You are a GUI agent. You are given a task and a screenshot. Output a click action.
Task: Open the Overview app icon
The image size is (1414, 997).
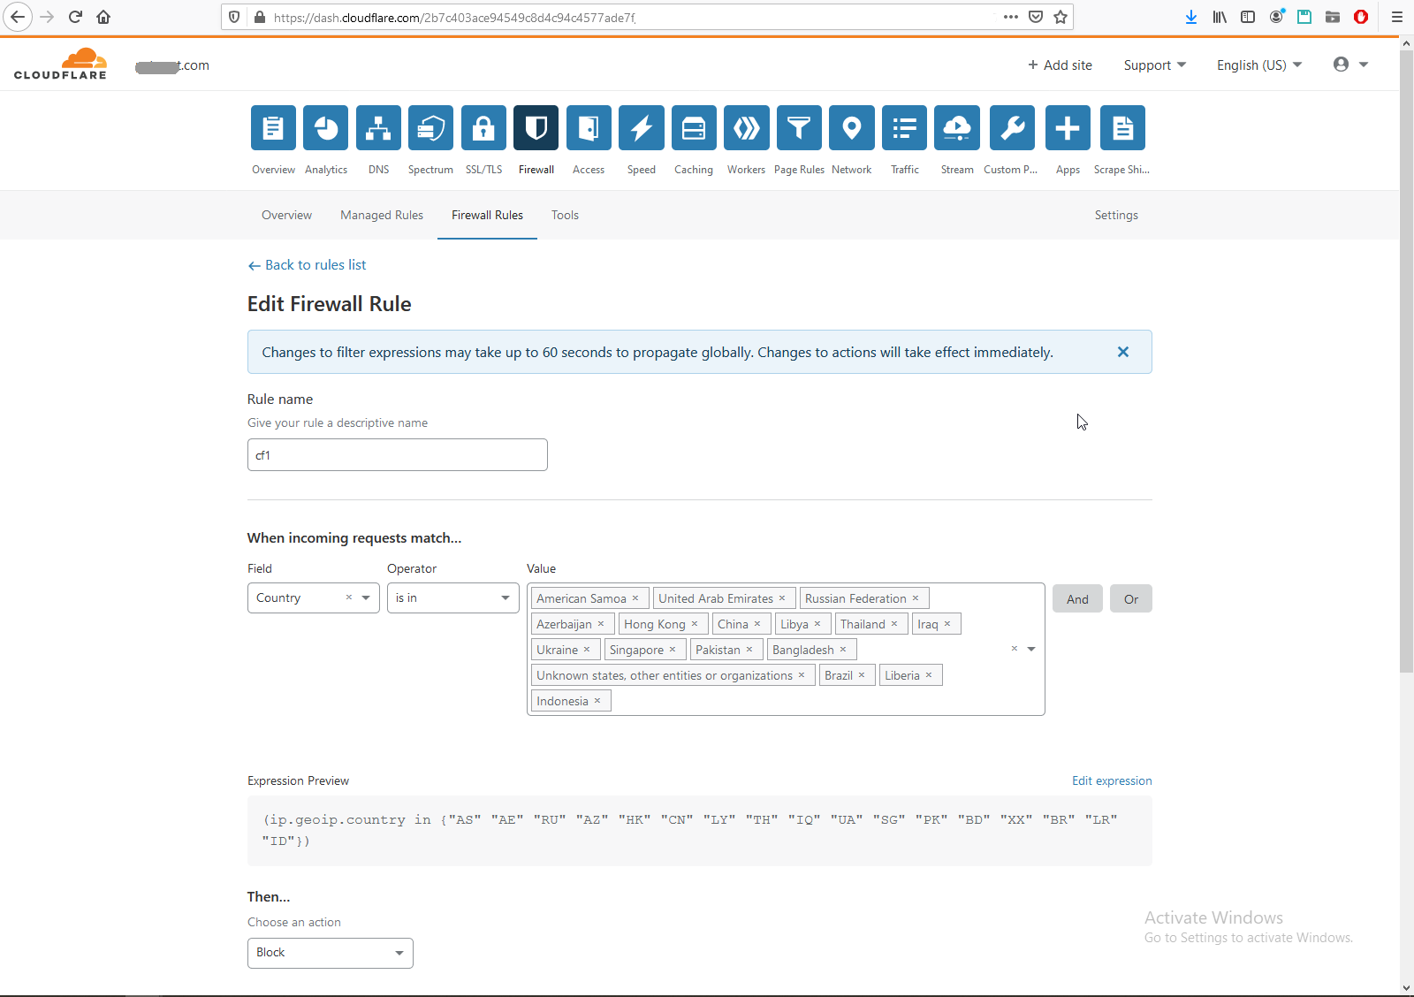[273, 128]
